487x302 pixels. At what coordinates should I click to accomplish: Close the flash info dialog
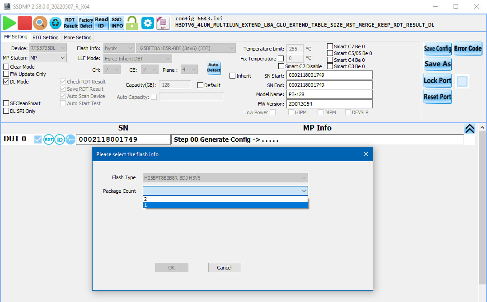point(366,154)
